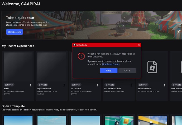Click 'Modified 08/30/2026 1:51 AM' text
This screenshot has width=182, height=125.
point(114,91)
